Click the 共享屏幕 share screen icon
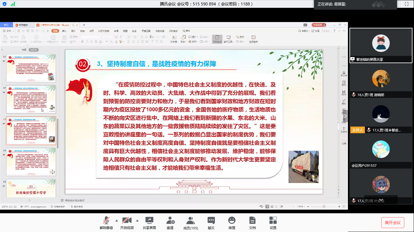 click(x=149, y=222)
